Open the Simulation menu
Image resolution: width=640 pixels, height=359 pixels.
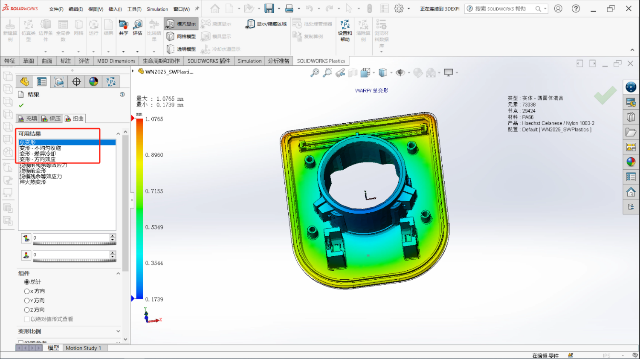[157, 9]
